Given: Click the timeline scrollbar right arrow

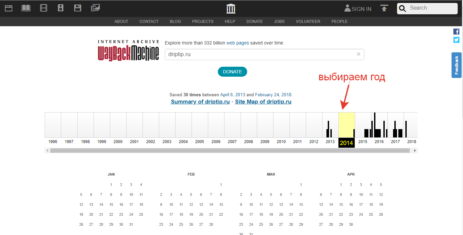Looking at the screenshot, I should pyautogui.click(x=415, y=151).
